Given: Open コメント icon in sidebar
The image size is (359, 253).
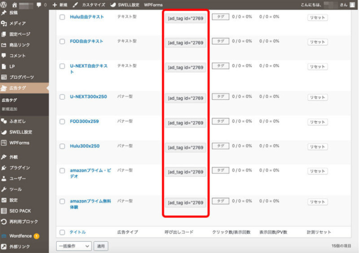Looking at the screenshot, I should (4, 56).
